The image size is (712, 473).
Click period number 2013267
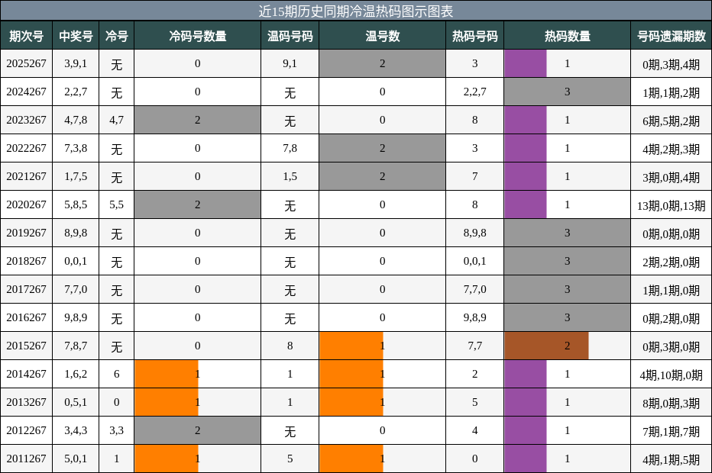coord(26,402)
